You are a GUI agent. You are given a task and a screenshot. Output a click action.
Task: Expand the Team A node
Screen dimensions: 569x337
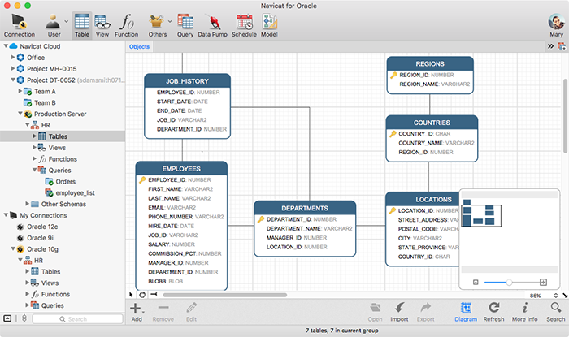[x=20, y=91]
